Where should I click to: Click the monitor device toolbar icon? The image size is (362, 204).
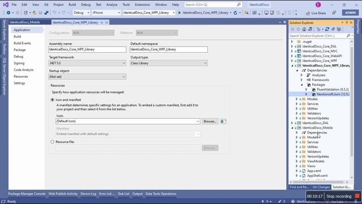tap(266, 12)
